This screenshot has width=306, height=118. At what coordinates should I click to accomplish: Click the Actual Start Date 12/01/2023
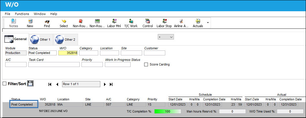coord(254,104)
